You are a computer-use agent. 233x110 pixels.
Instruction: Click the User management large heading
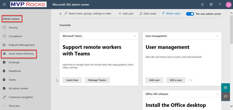click(x=168, y=47)
